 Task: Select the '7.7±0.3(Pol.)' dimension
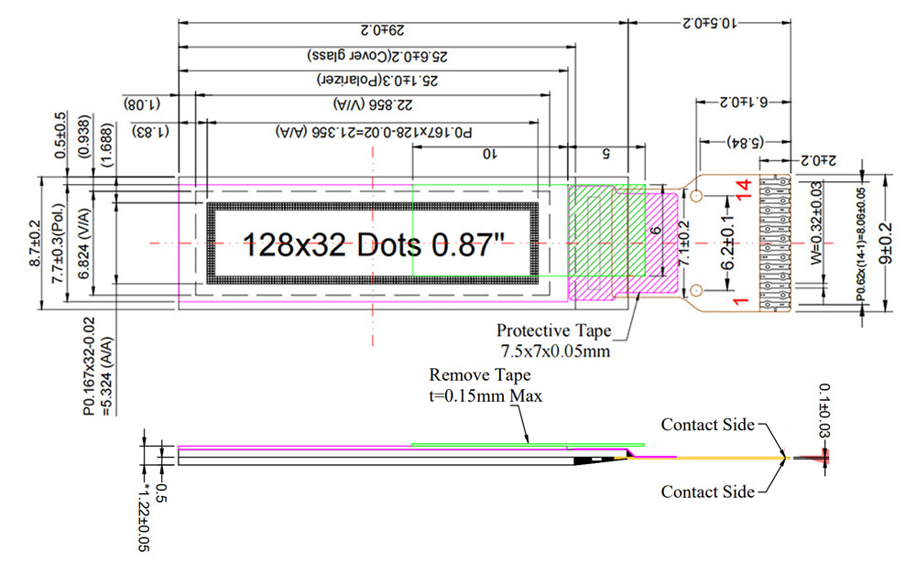click(x=57, y=243)
